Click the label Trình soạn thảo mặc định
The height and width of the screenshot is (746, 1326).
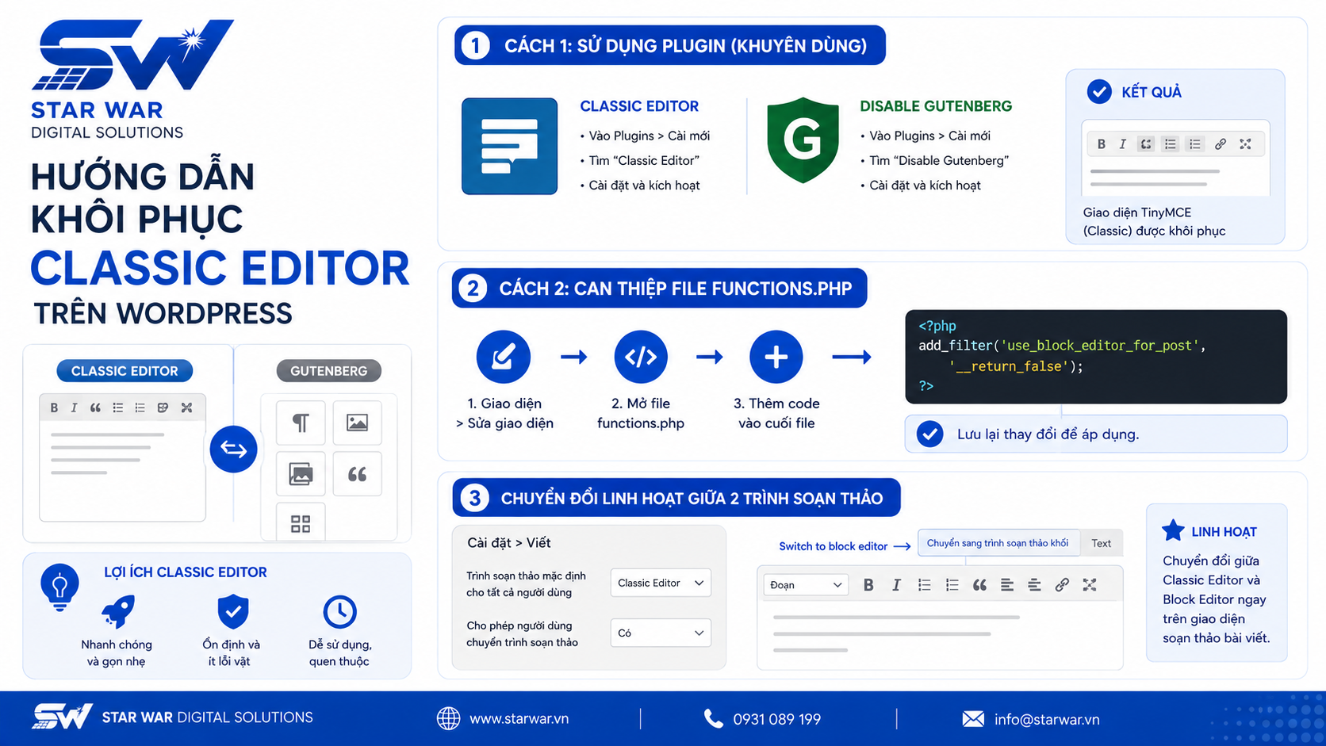tap(526, 584)
